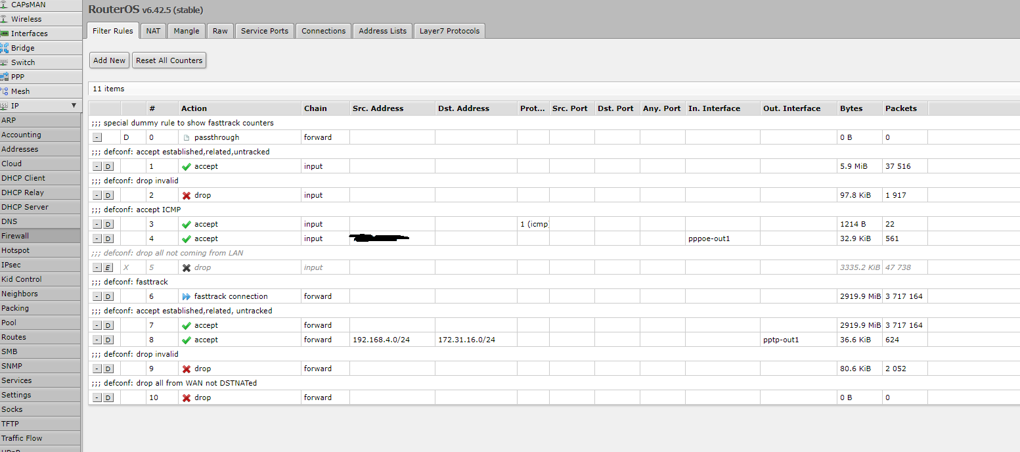Click Add New button
This screenshot has width=1020, height=452.
pyautogui.click(x=109, y=60)
